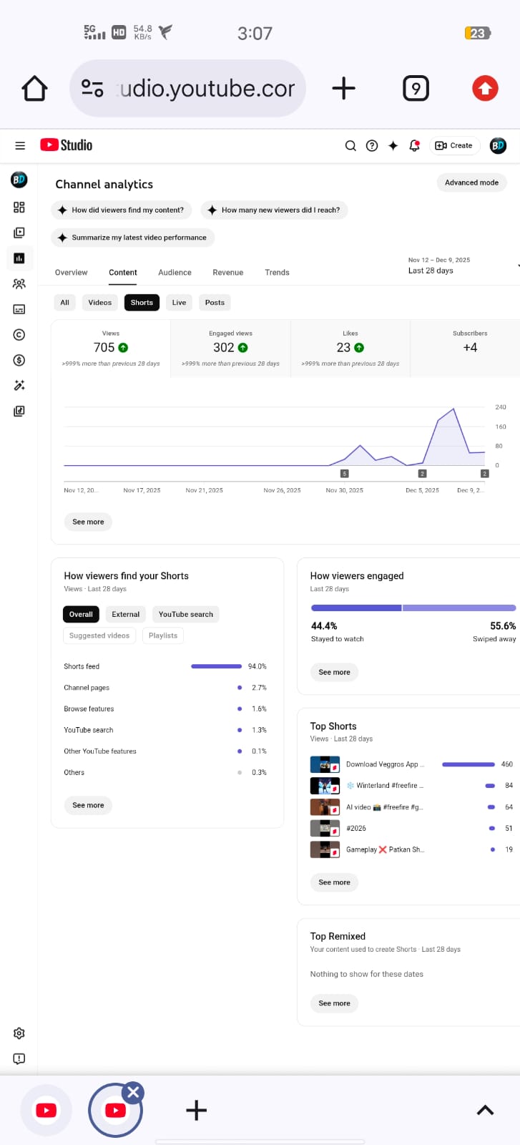Select the Shorts content filter chip
The image size is (520, 1145).
[x=142, y=303]
